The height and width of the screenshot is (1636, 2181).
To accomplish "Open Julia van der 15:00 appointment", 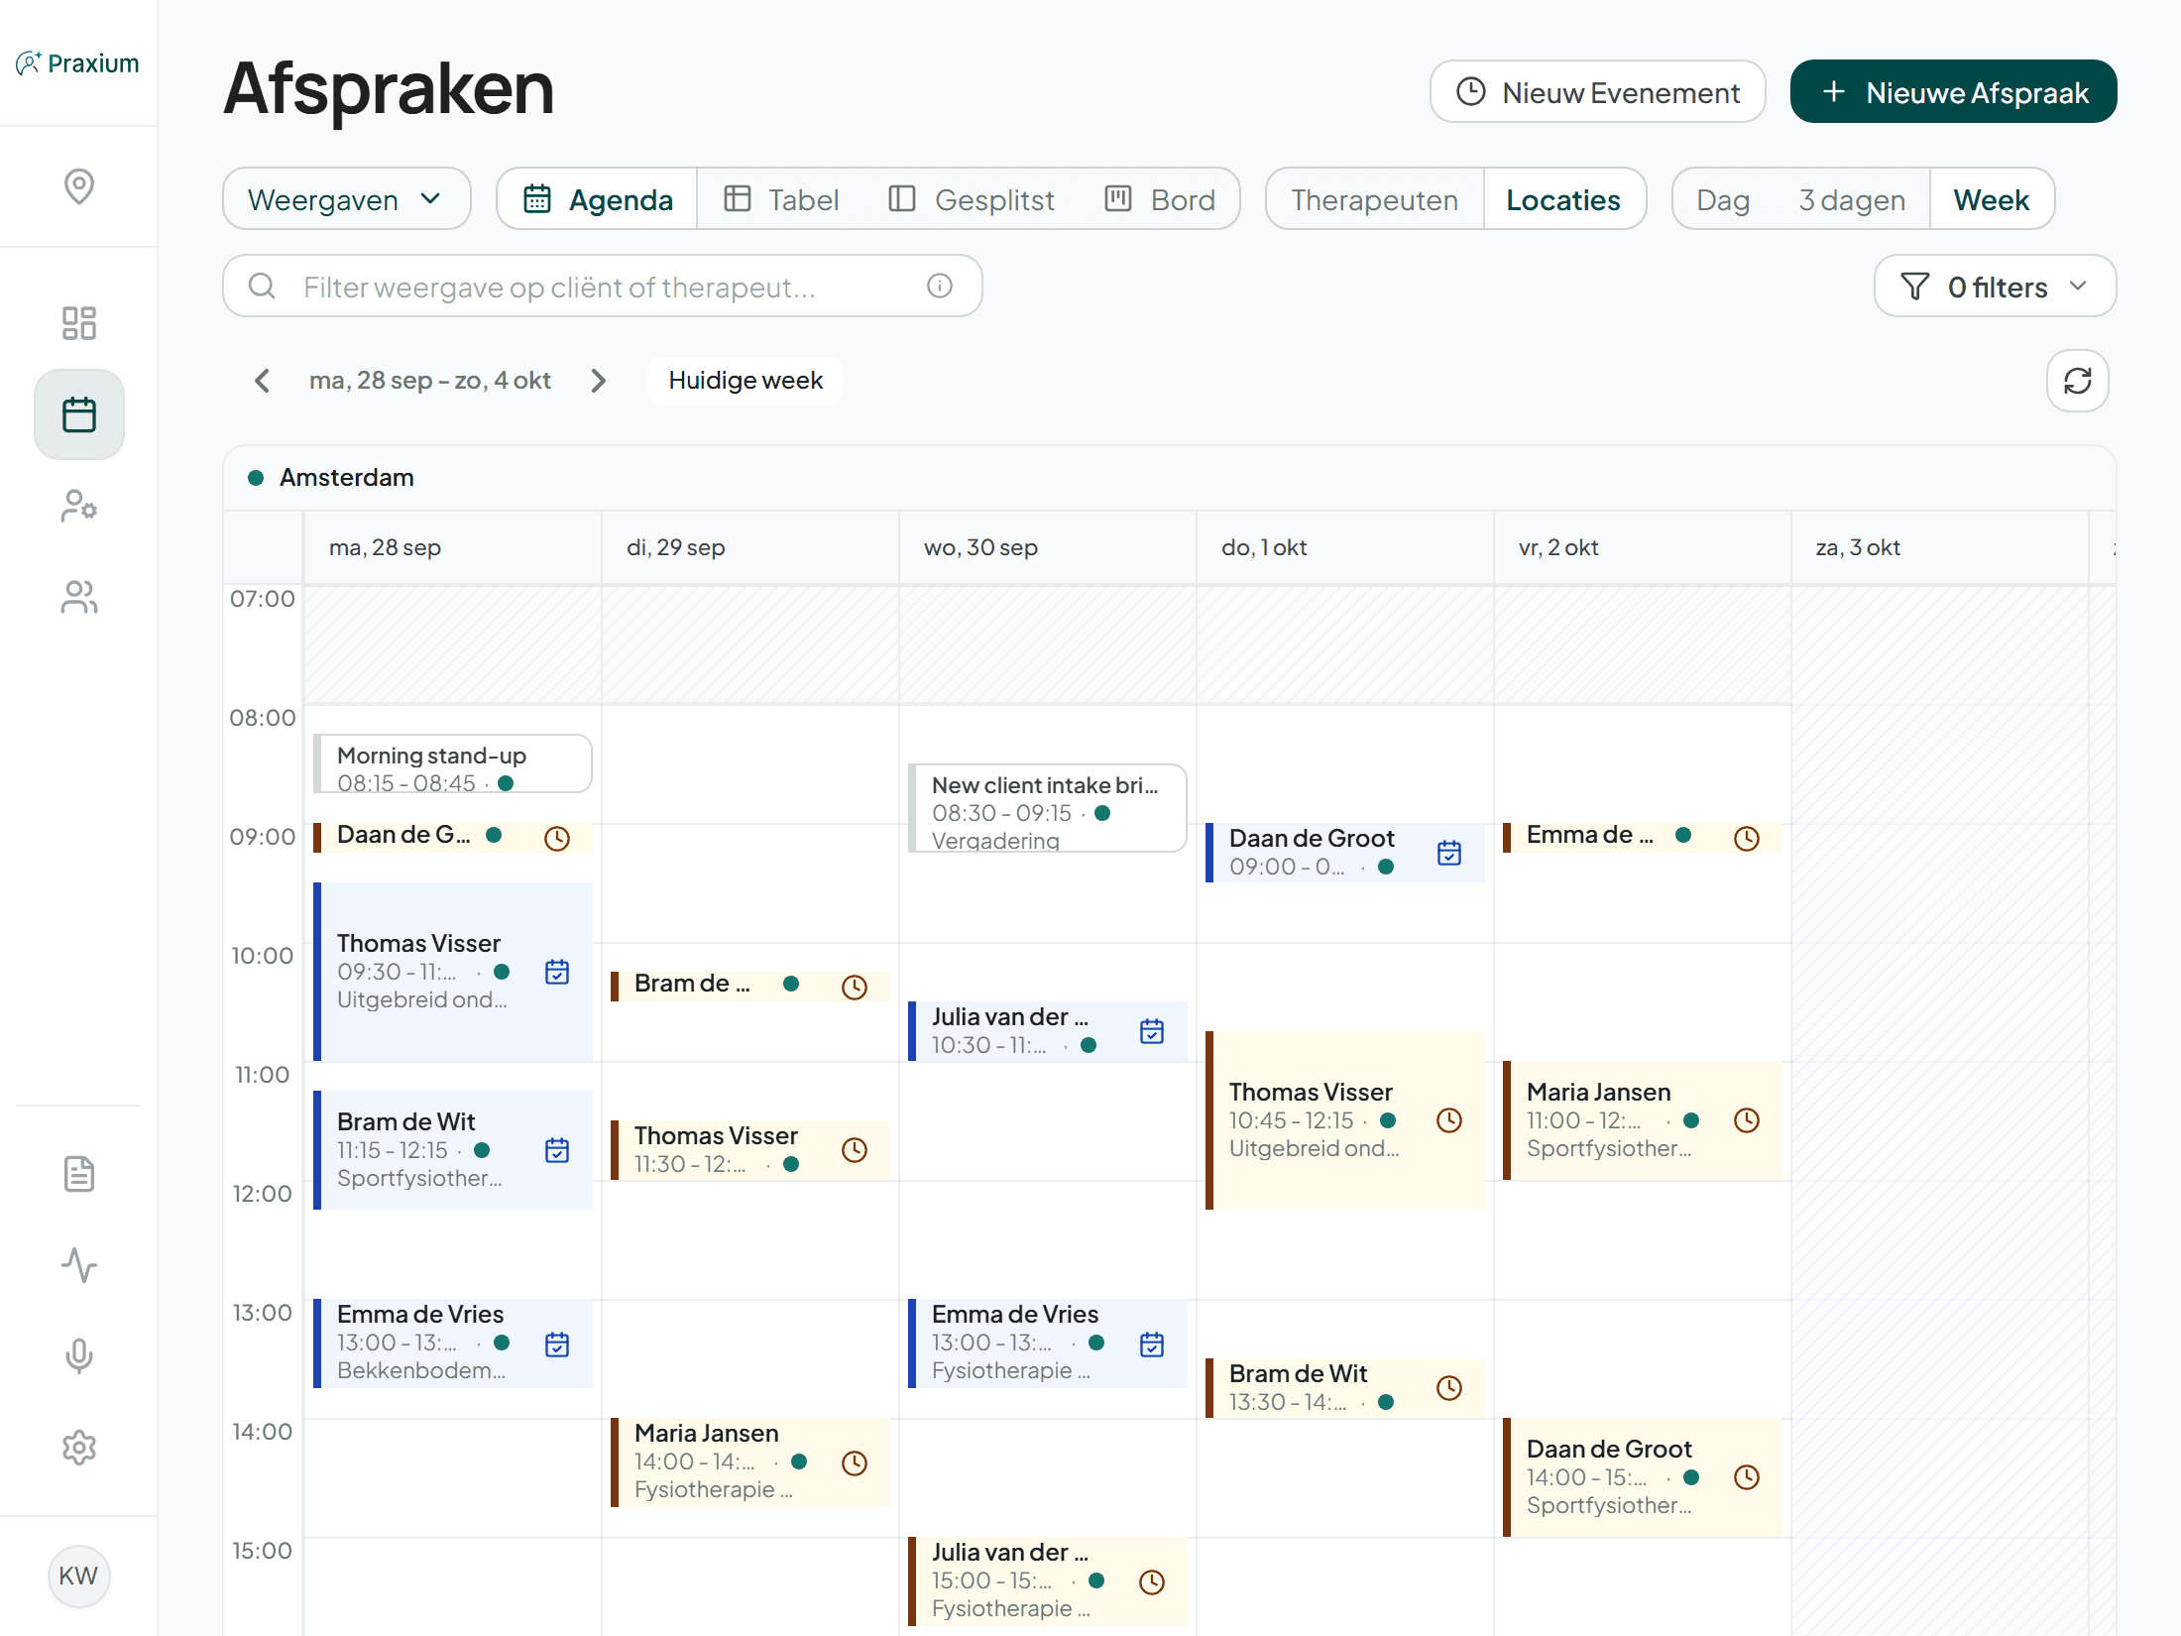I will click(x=1048, y=1581).
